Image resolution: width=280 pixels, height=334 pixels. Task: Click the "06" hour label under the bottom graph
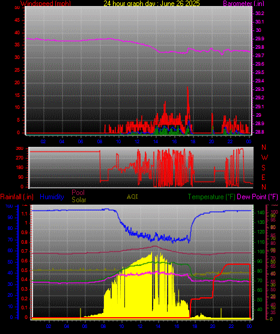[x=85, y=326]
